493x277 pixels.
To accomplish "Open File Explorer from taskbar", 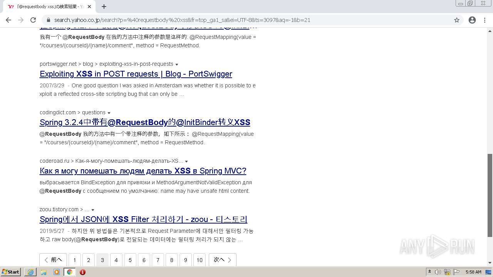I will click(44, 272).
